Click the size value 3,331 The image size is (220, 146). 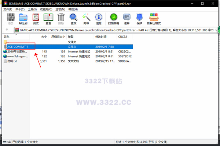tap(43, 61)
